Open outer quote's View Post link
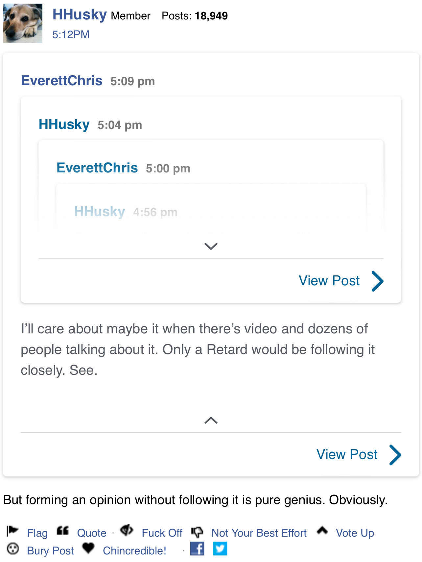The height and width of the screenshot is (562, 422). click(347, 454)
